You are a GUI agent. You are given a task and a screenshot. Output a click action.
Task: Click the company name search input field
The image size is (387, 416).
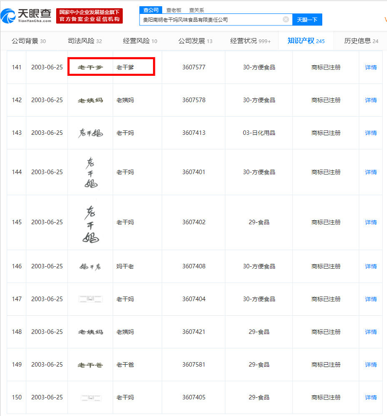click(211, 20)
